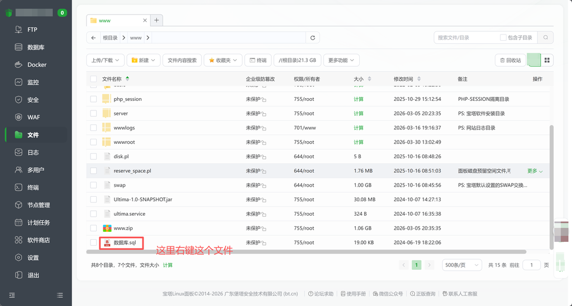
Task: Check the server row checkbox
Action: click(93, 114)
